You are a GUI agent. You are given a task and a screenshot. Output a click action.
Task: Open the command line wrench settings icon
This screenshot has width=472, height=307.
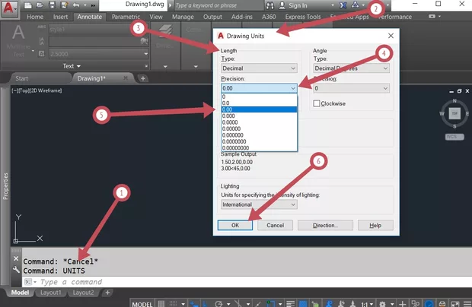coord(17,270)
